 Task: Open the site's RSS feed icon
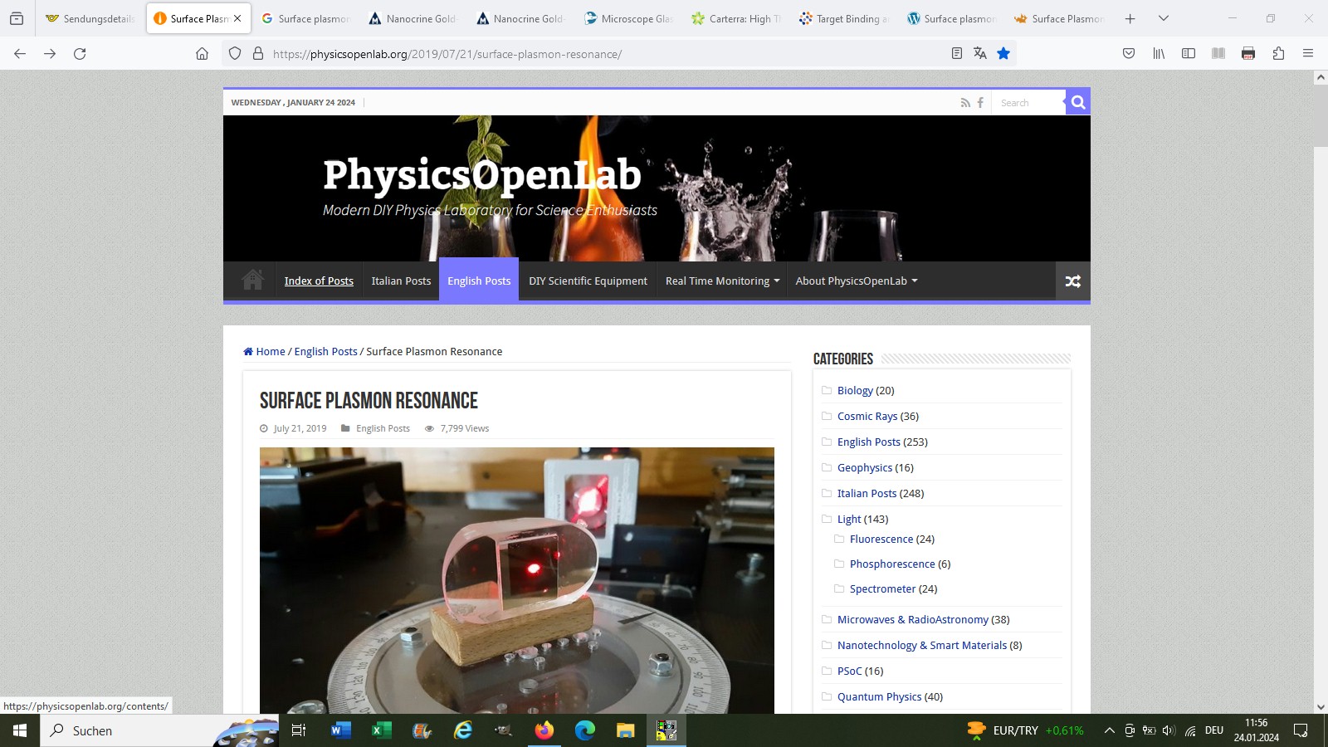click(965, 103)
